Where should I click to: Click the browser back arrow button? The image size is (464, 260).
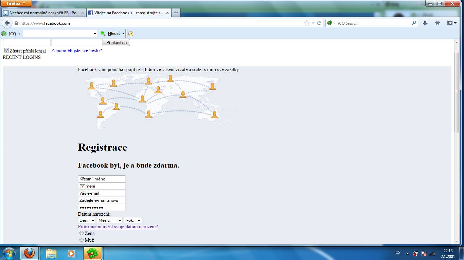7,23
